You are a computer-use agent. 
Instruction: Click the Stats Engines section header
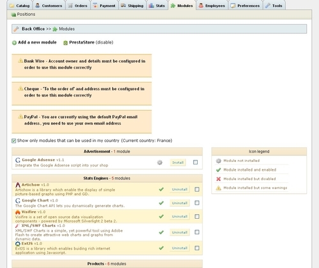click(107, 178)
